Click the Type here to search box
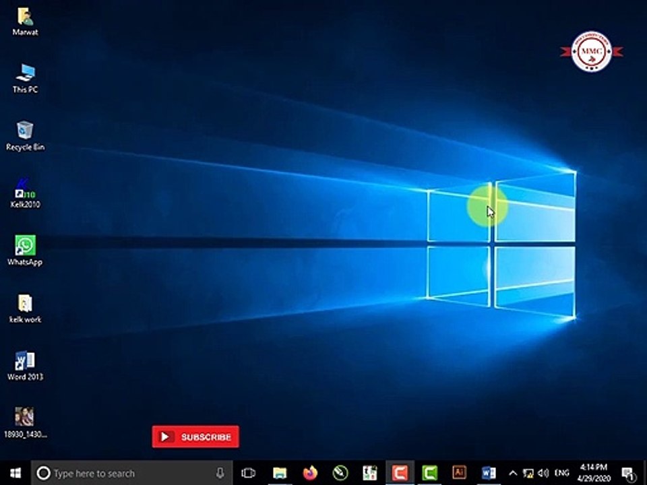The width and height of the screenshot is (647, 485). [x=132, y=473]
